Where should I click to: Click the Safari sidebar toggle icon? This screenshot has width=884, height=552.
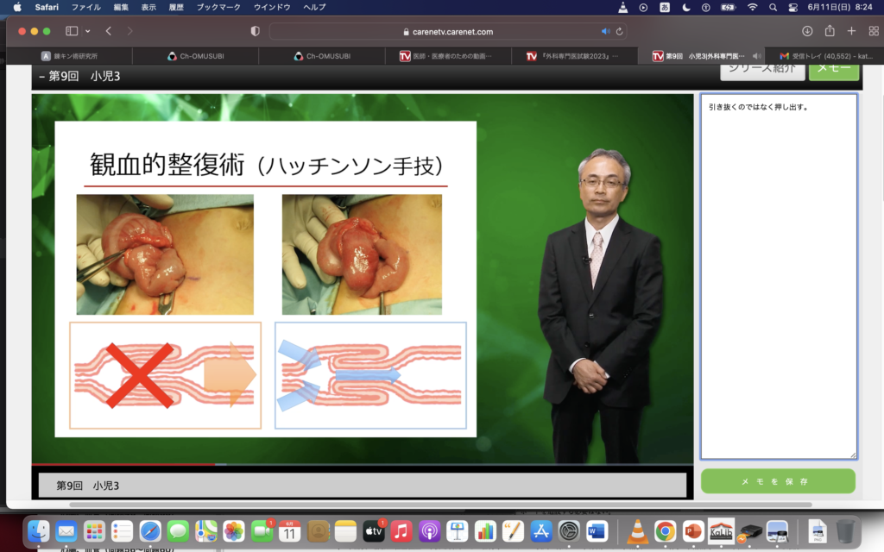click(x=71, y=31)
